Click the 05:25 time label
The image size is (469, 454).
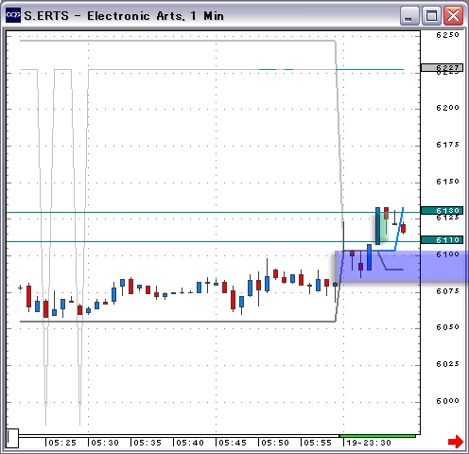tap(62, 443)
